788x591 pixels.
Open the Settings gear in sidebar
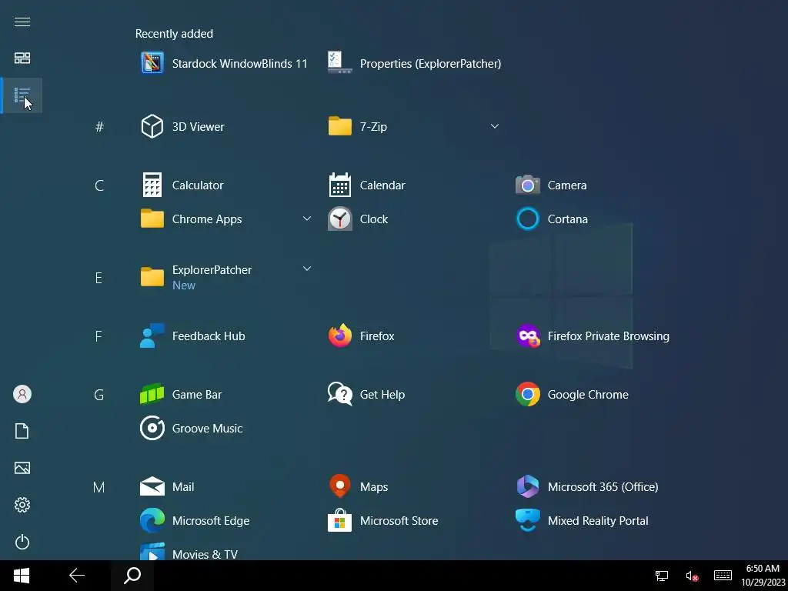tap(22, 505)
